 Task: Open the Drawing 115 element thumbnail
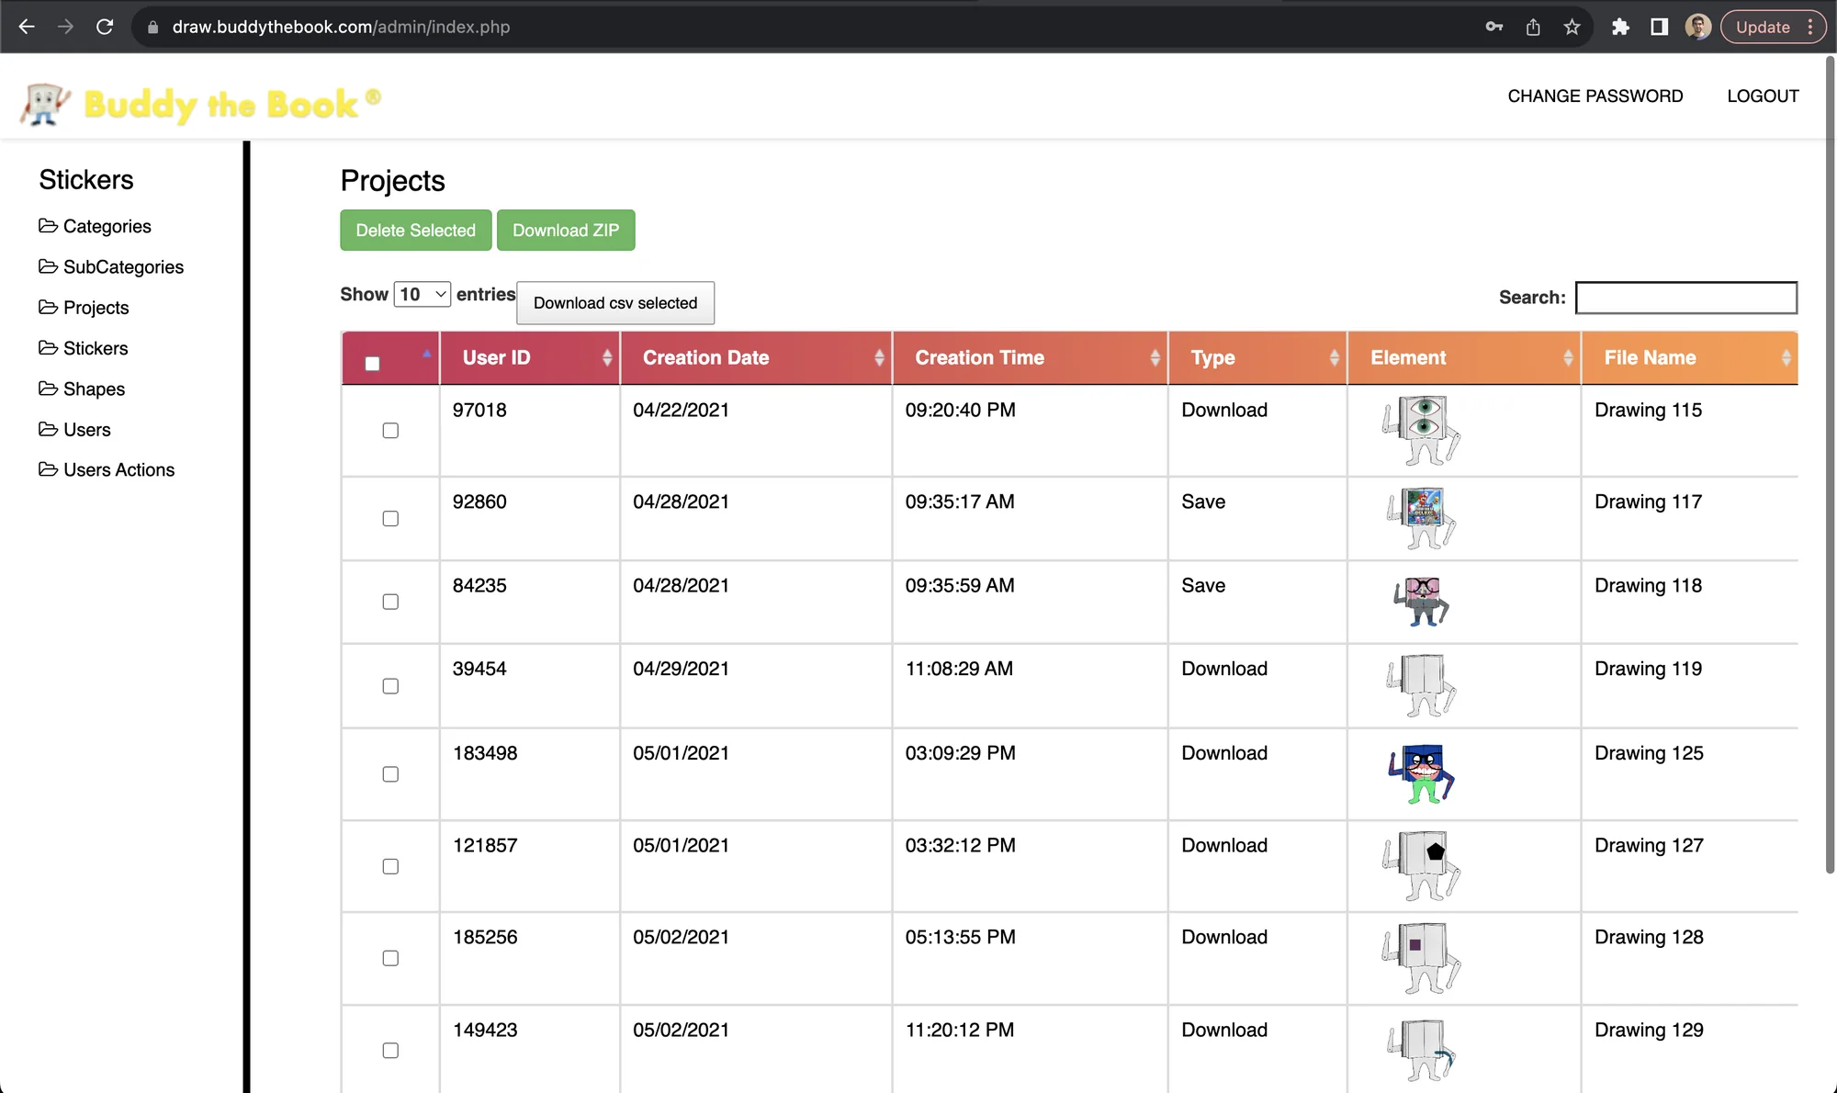coord(1421,431)
